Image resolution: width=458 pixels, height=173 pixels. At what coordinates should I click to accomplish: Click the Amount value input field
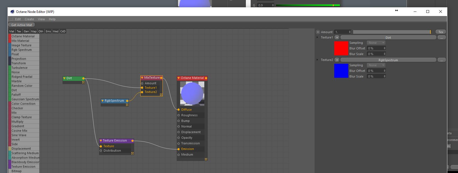pos(342,32)
